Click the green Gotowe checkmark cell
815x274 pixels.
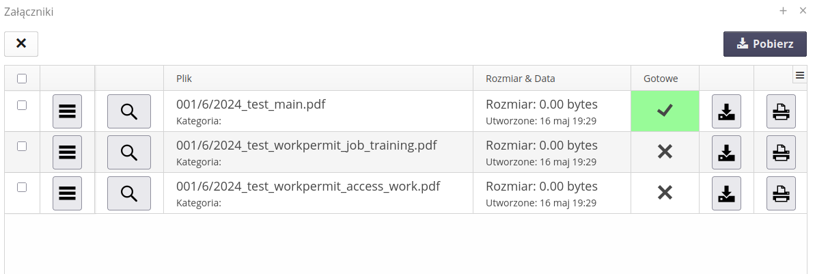click(665, 111)
